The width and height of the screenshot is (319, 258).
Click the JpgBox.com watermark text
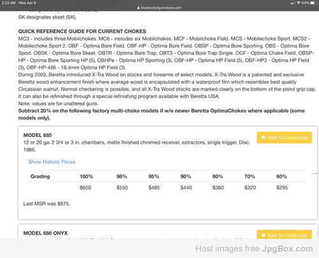pyautogui.click(x=287, y=248)
